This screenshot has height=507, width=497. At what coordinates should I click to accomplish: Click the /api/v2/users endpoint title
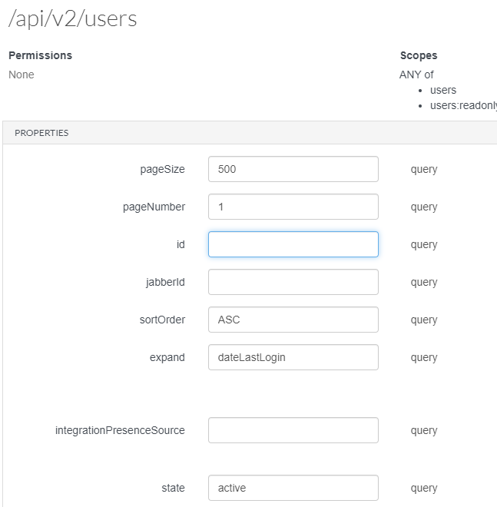72,18
